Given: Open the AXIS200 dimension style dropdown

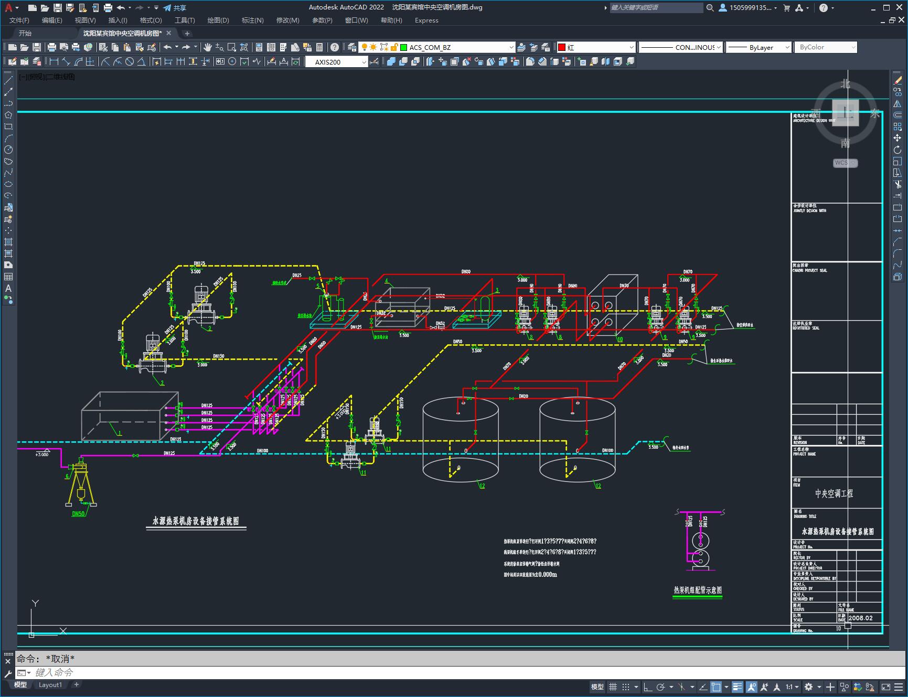Looking at the screenshot, I should (x=336, y=62).
